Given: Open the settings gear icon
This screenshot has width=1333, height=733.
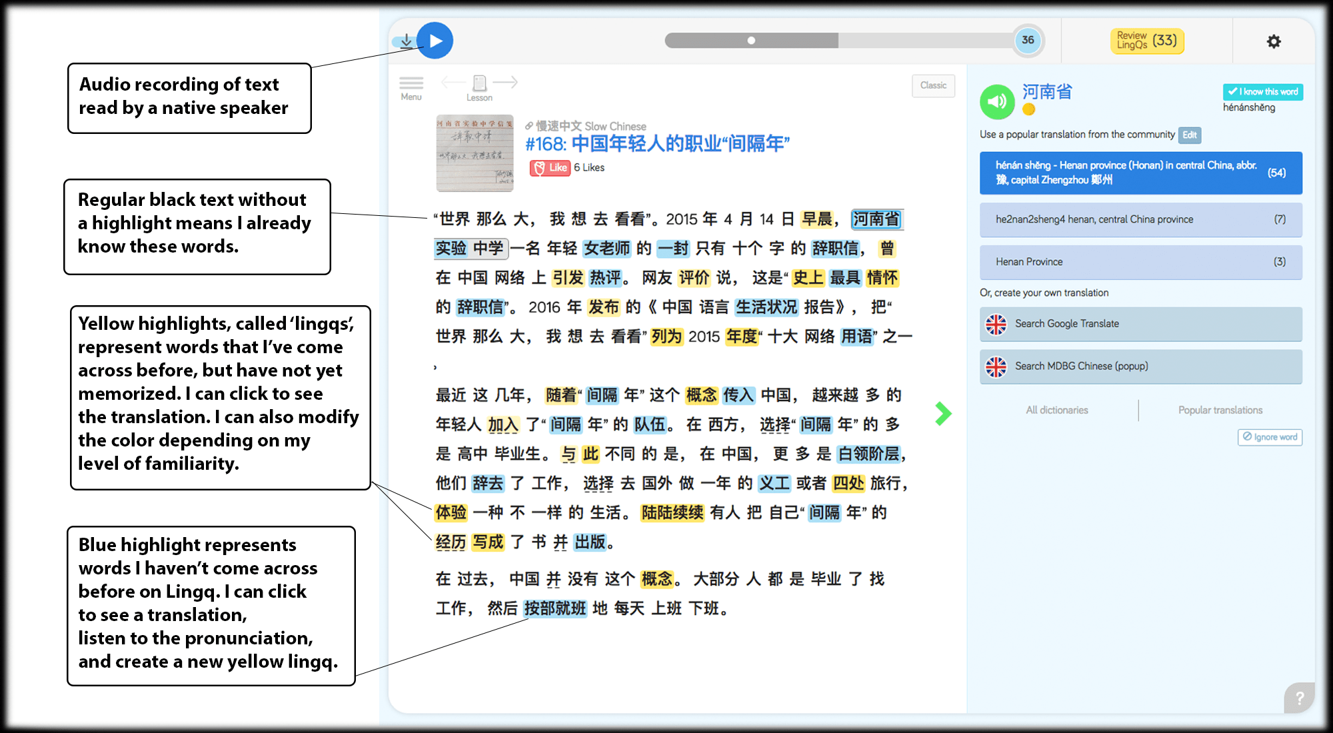Looking at the screenshot, I should pyautogui.click(x=1274, y=41).
